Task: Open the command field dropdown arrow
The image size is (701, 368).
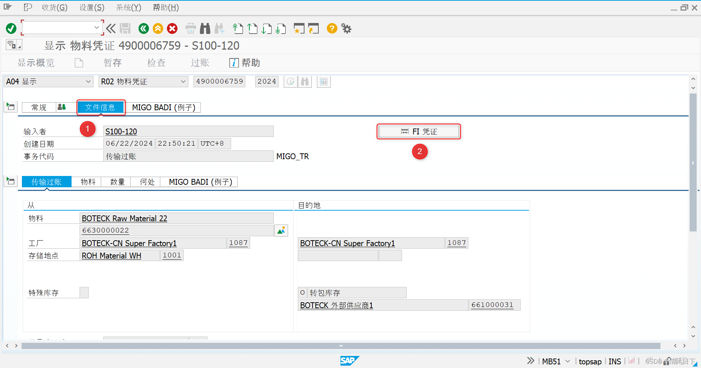Action: pos(96,28)
